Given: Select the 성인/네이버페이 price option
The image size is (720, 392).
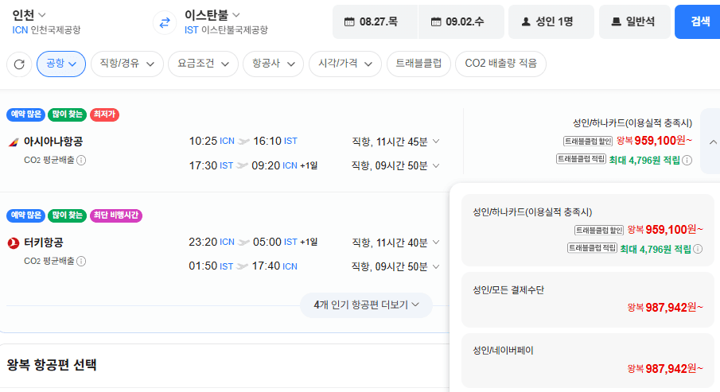Looking at the screenshot, I should [588, 360].
